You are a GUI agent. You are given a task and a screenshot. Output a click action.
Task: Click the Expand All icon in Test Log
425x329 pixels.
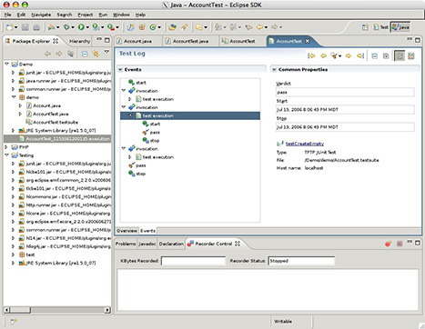386,56
